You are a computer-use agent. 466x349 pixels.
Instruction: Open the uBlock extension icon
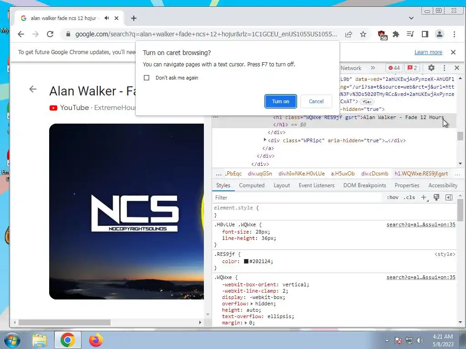click(382, 35)
